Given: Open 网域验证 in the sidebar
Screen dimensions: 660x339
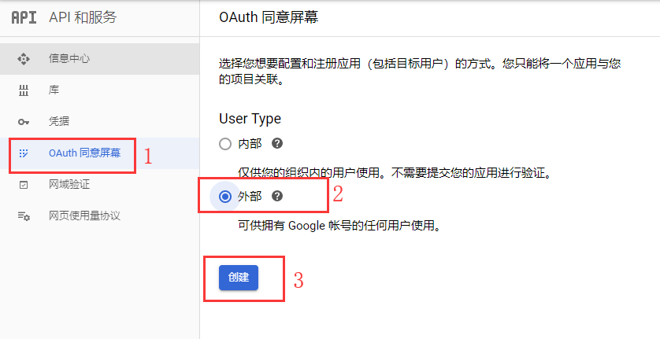Looking at the screenshot, I should (x=100, y=185).
